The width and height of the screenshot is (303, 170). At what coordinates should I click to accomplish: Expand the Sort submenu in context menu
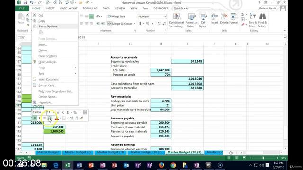[x=55, y=74]
